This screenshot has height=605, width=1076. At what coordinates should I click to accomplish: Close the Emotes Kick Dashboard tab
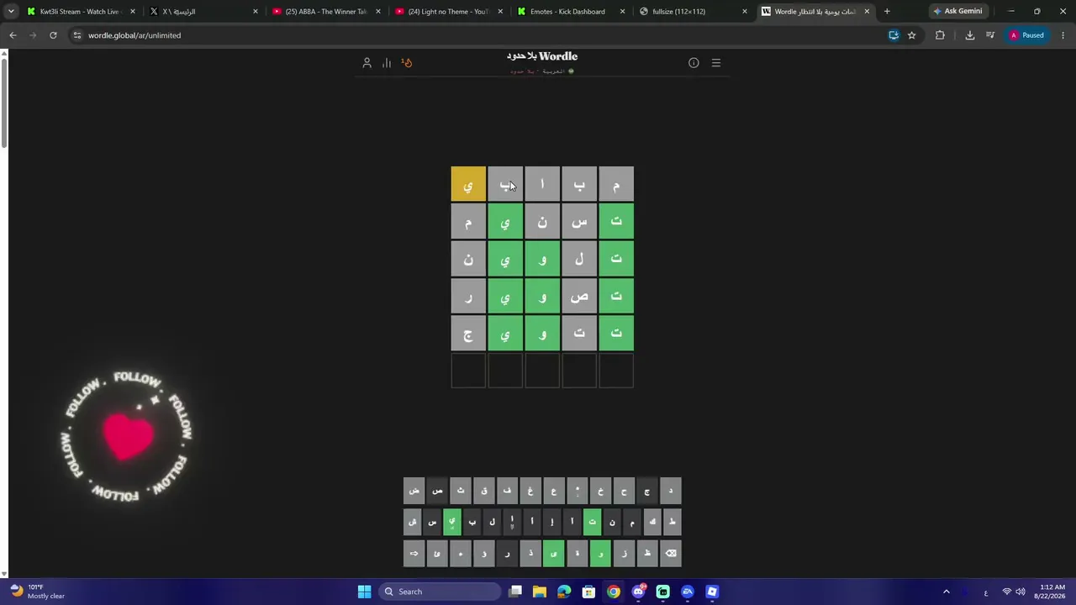coord(622,12)
